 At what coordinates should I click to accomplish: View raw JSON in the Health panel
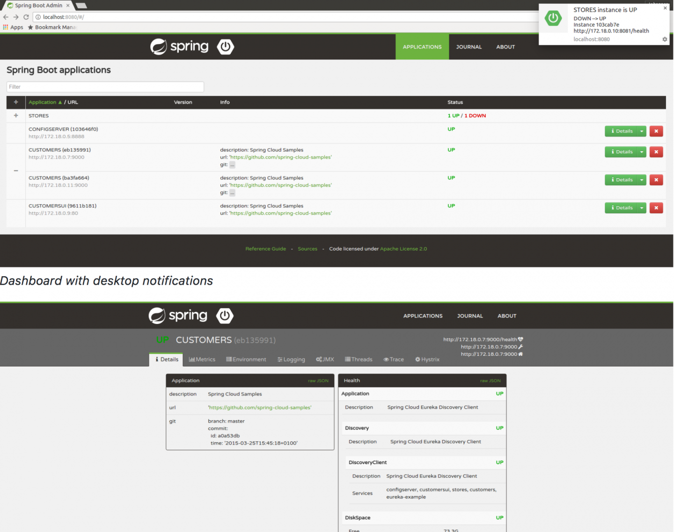tap(490, 381)
